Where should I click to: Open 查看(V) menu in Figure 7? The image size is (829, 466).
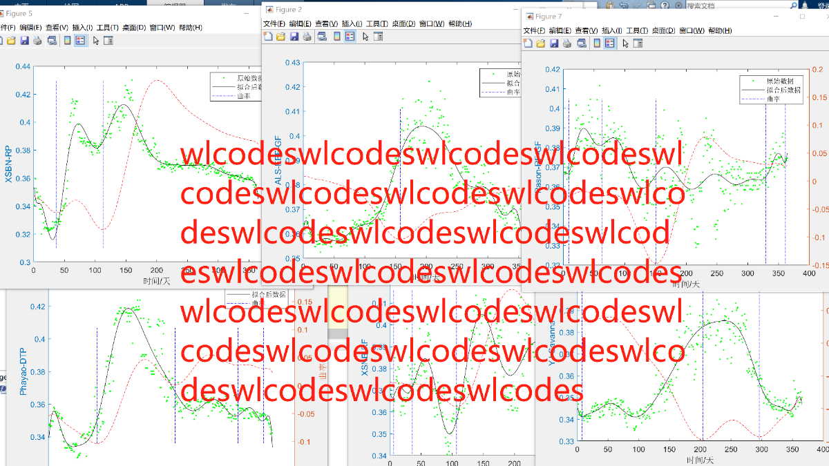587,31
